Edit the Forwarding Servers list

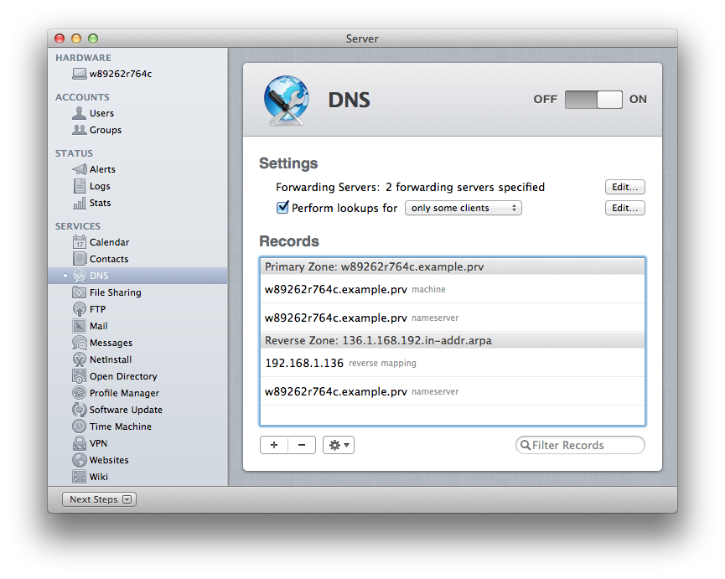(624, 187)
